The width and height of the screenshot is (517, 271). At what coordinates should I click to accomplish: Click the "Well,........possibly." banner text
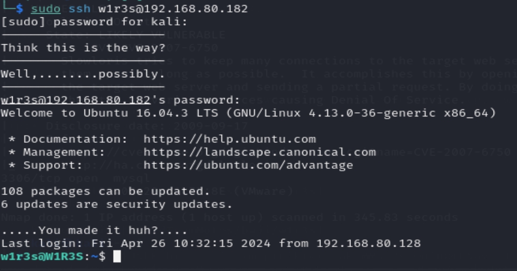pyautogui.click(x=83, y=74)
